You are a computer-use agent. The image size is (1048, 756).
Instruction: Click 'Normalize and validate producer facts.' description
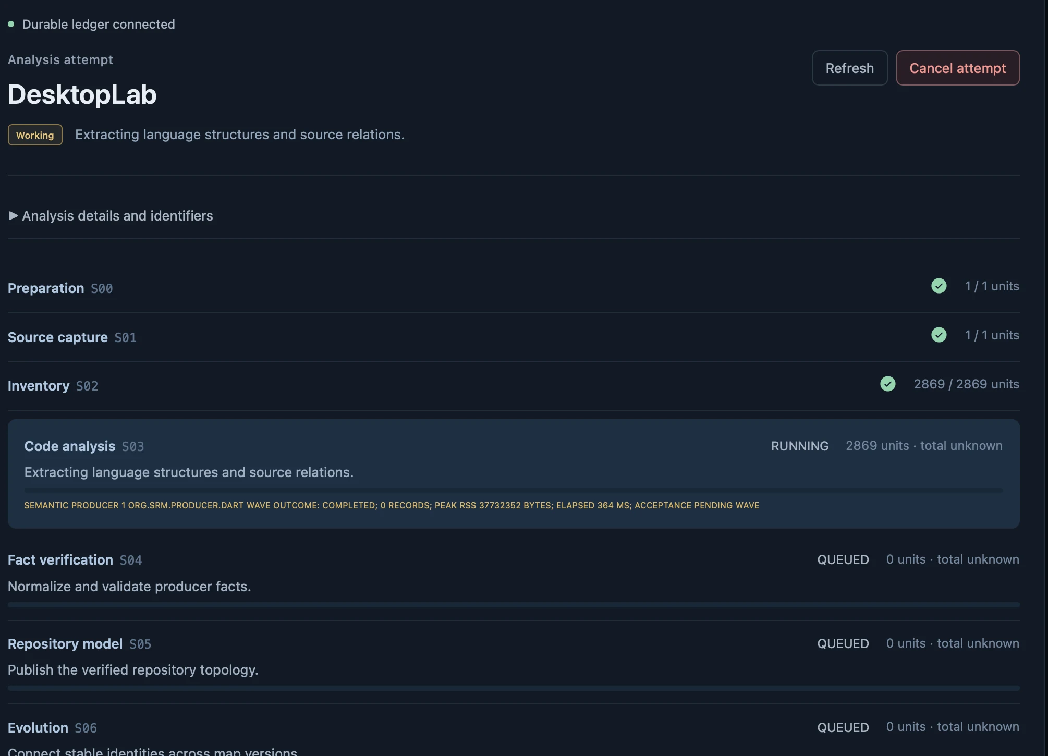pos(129,587)
